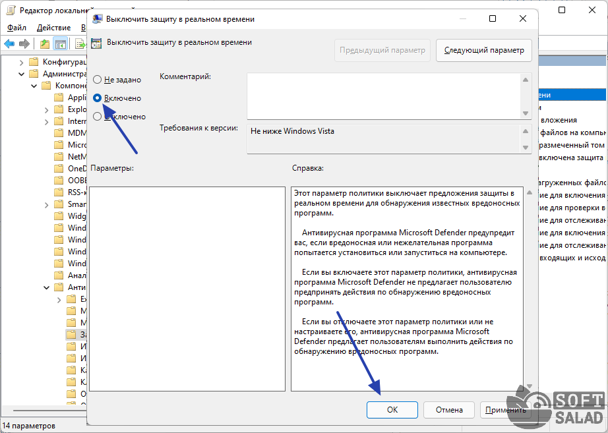Collapse the Анти tree node
The image size is (608, 433).
47,287
